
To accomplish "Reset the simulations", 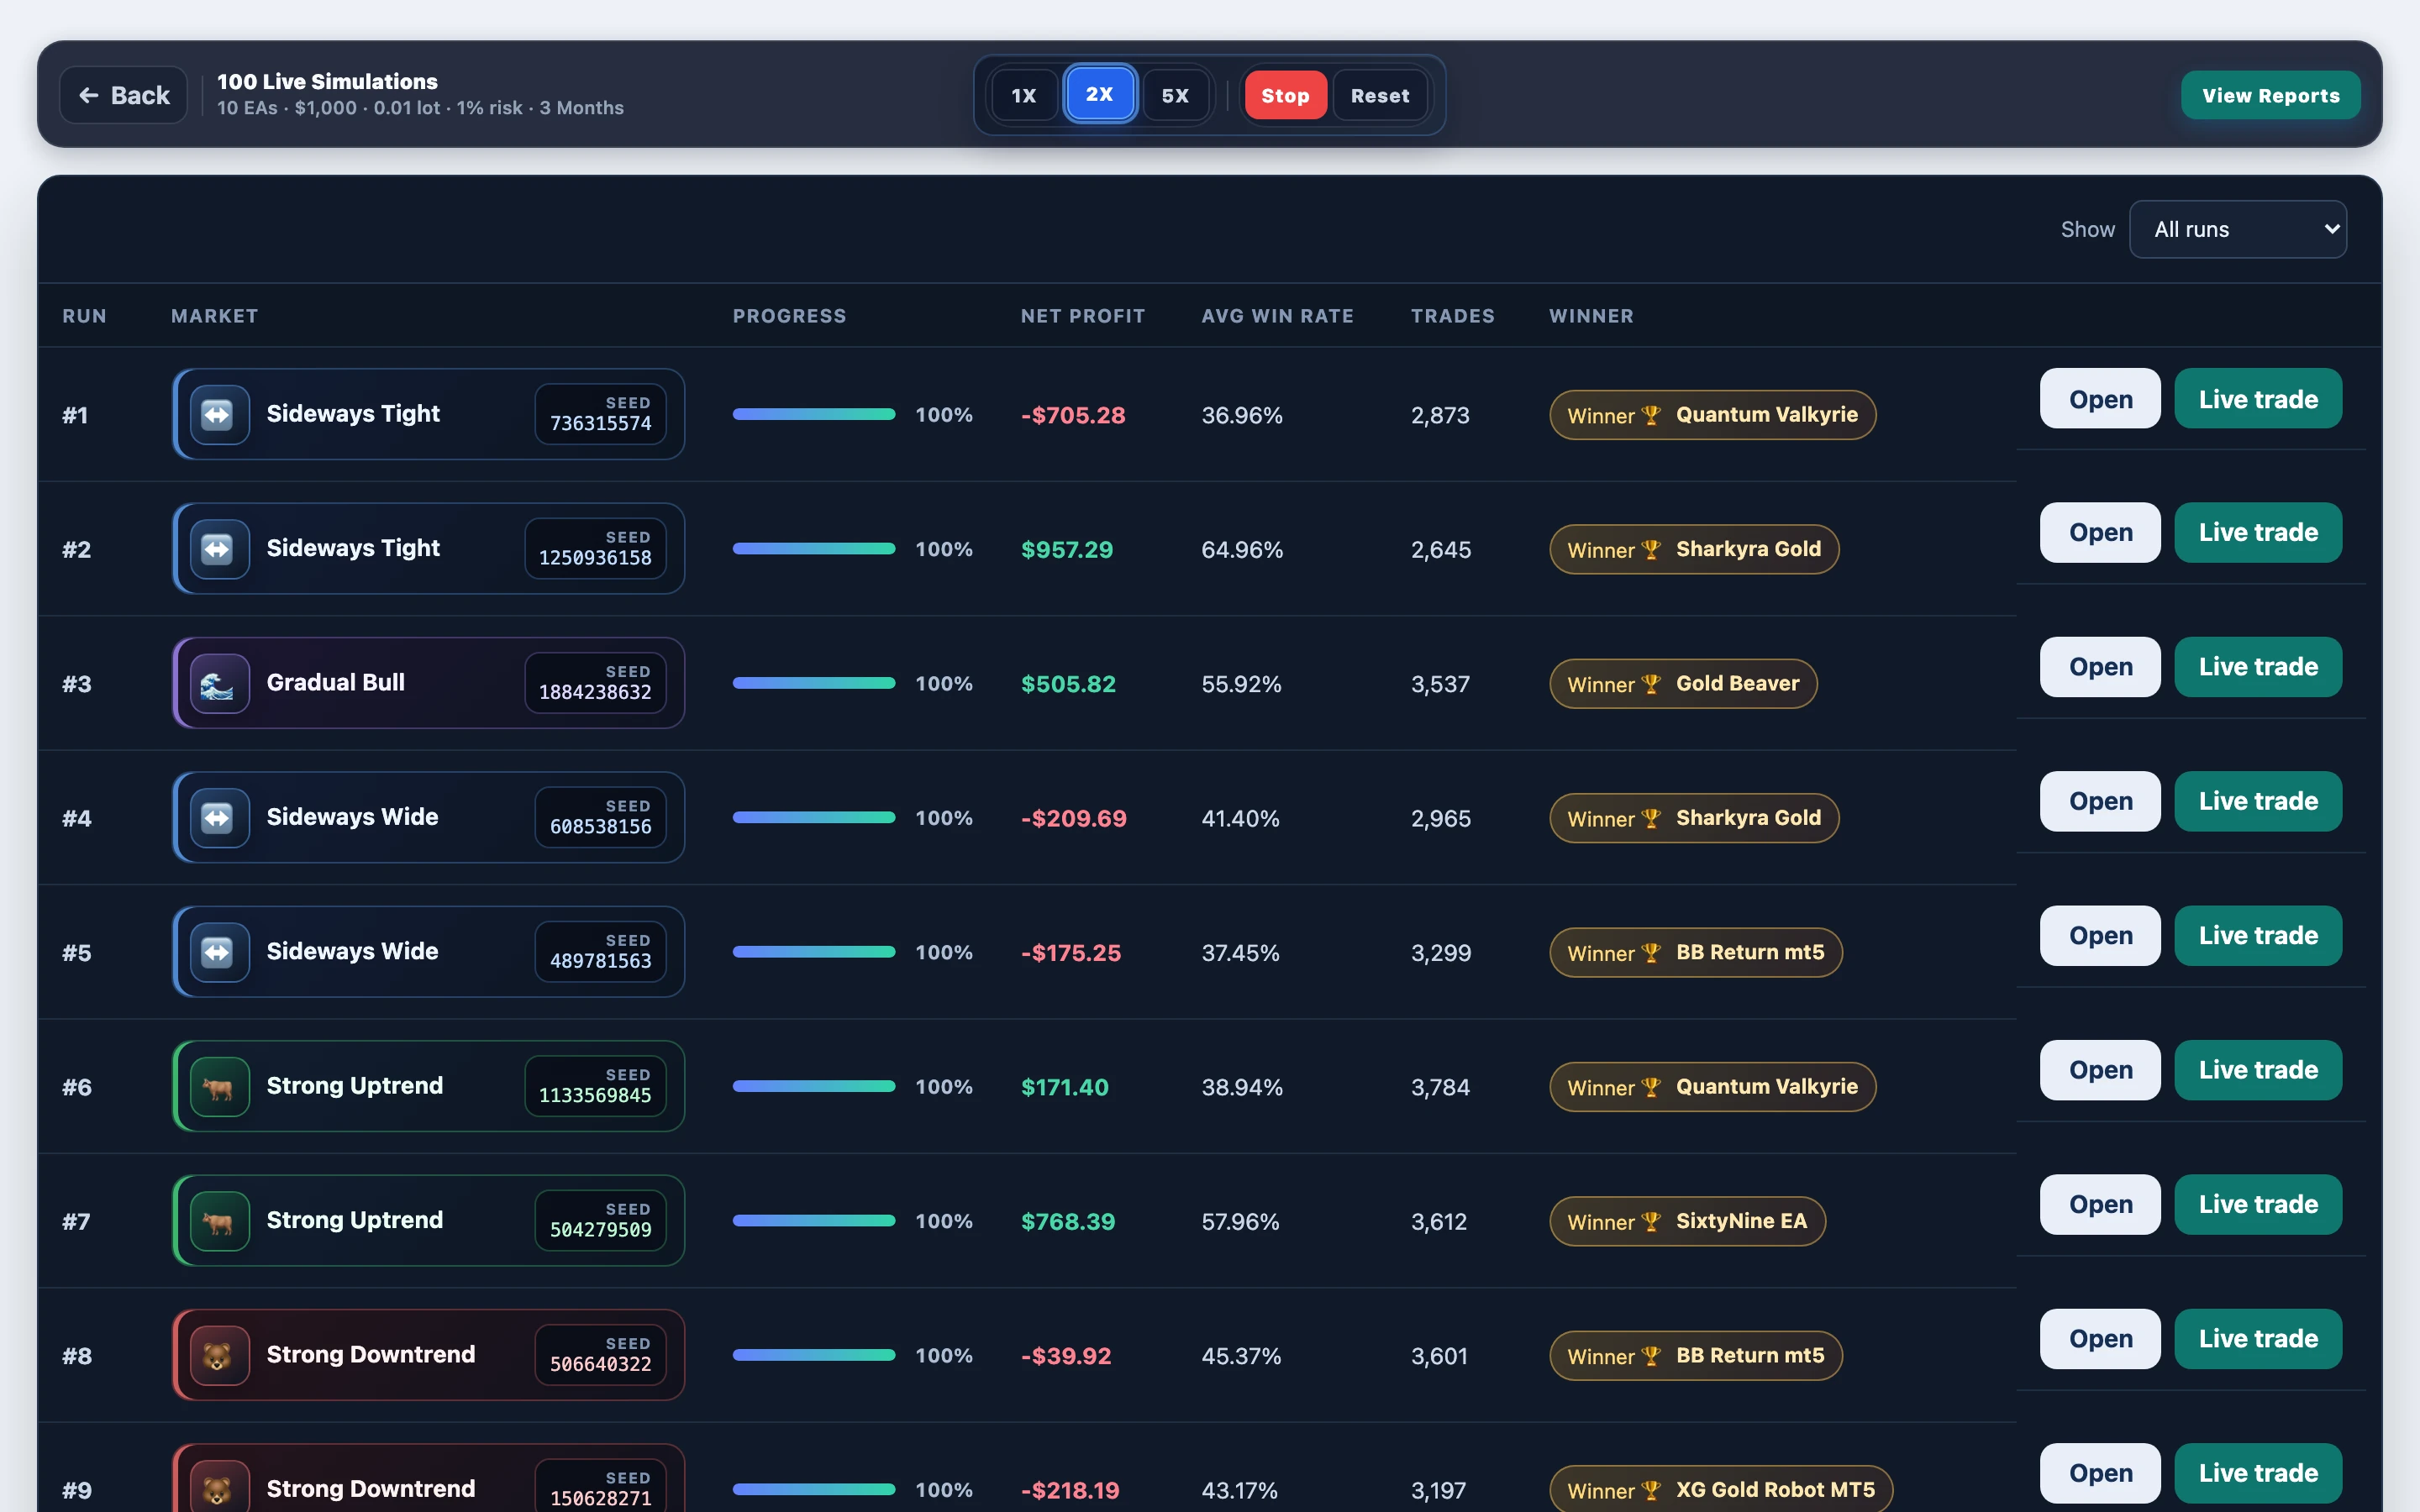I will tap(1380, 95).
